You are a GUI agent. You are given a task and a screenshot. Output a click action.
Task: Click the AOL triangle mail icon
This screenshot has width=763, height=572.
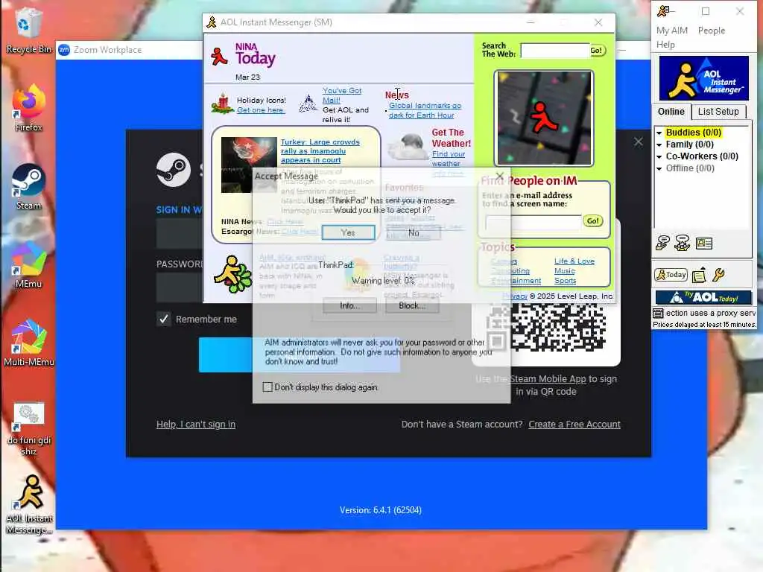pos(308,103)
